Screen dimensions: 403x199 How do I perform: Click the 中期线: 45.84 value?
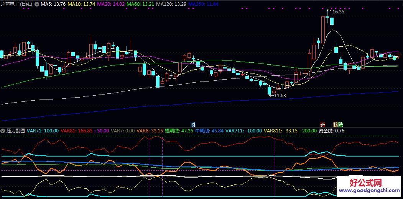click(209, 131)
